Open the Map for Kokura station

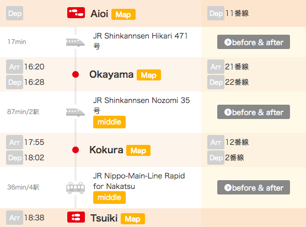138,150
